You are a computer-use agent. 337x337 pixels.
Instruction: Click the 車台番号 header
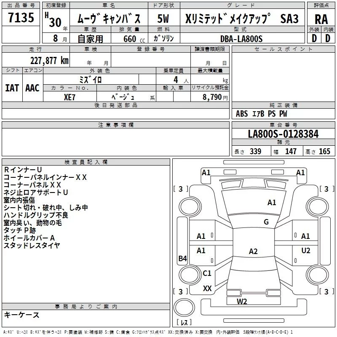(283, 125)
